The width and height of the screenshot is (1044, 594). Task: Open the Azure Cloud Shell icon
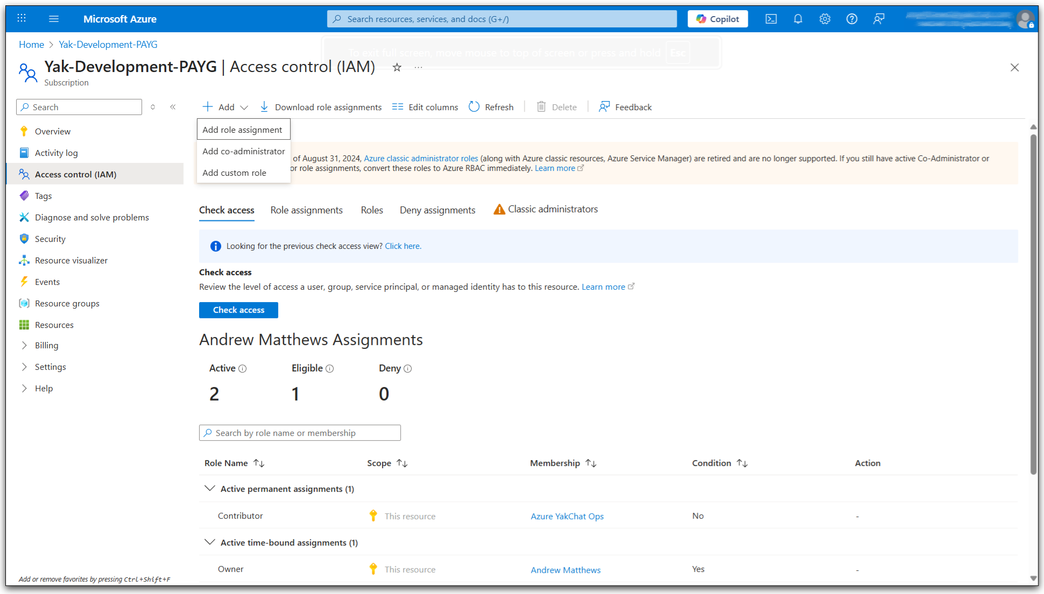pyautogui.click(x=771, y=19)
